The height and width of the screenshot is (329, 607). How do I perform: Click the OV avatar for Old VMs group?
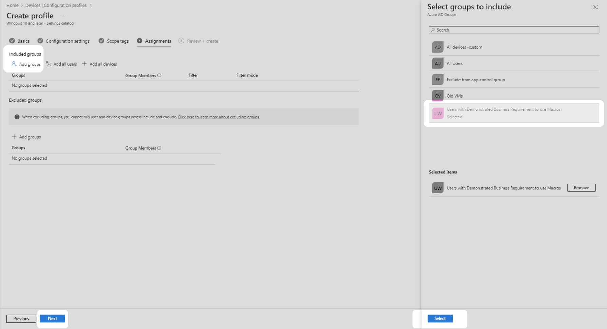point(438,96)
